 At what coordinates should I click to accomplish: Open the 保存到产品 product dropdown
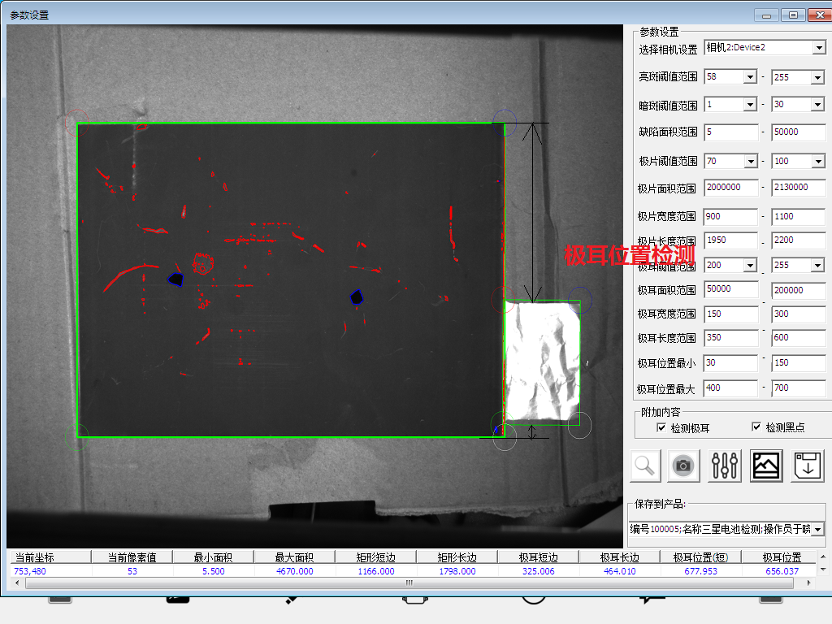817,529
